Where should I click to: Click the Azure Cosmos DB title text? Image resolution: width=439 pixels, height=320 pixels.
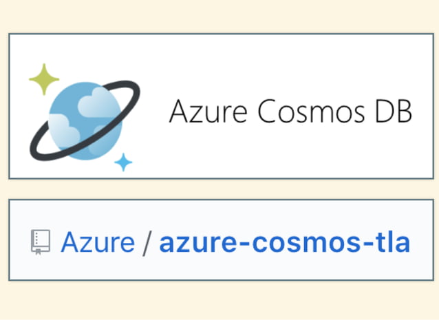(x=290, y=111)
